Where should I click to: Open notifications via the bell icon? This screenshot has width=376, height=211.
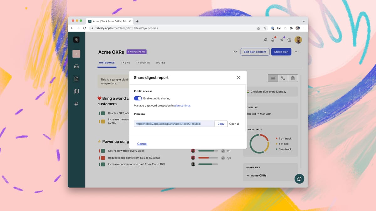273,40
